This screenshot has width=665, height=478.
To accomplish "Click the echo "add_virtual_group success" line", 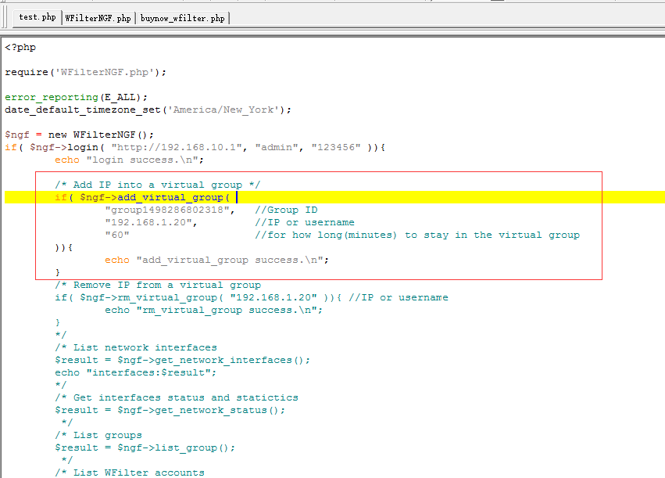I will 216,261.
